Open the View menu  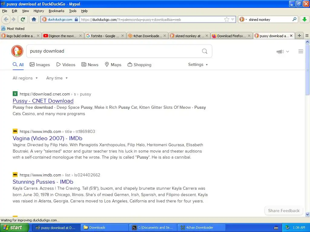(25, 11)
